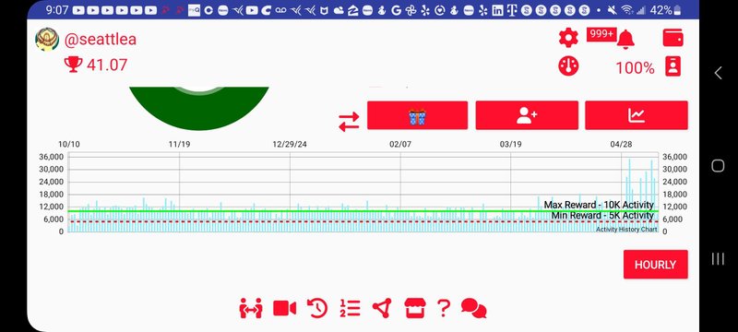Open the history clock icon

point(317,309)
